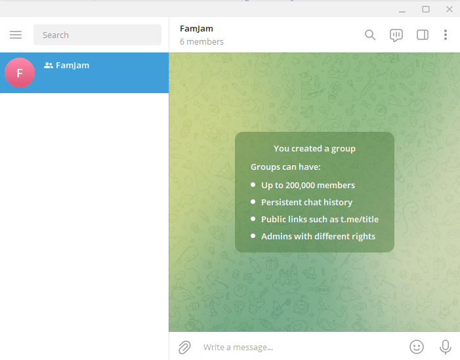
Task: Click the Search chats field
Action: (97, 35)
